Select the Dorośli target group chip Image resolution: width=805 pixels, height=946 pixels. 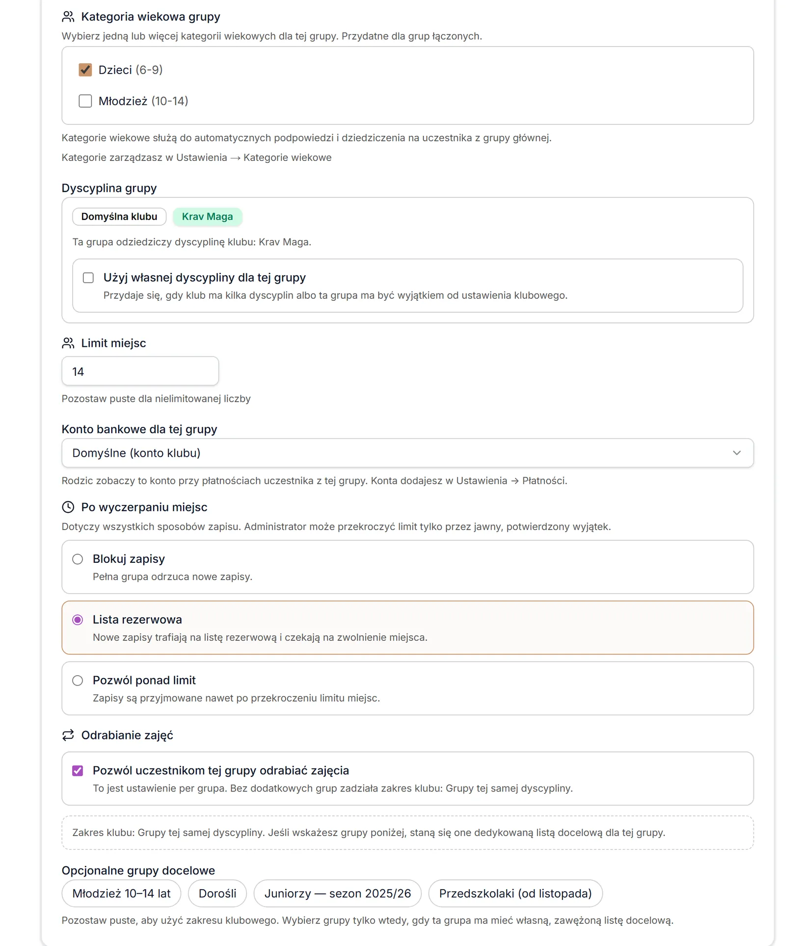point(217,893)
